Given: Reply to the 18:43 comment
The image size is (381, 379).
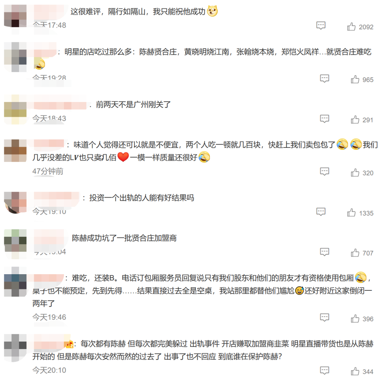Looking at the screenshot, I should (x=325, y=119).
